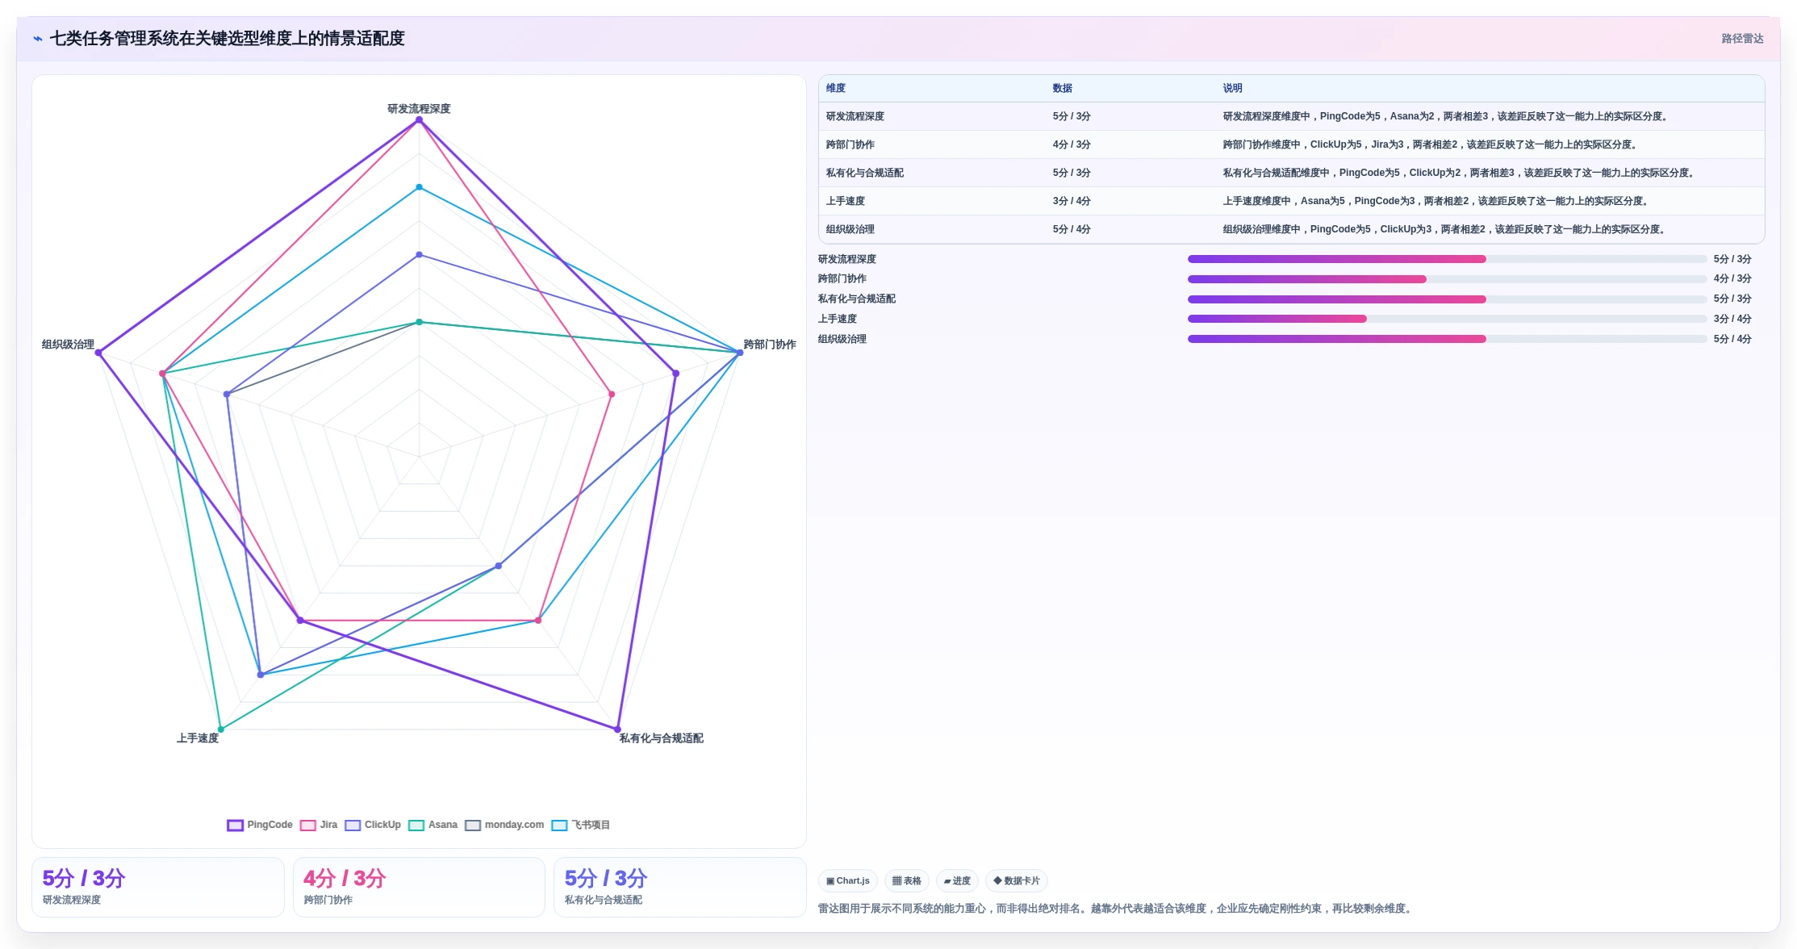The image size is (1797, 949).
Task: Select the 研发流程深度 table row
Action: pos(1291,116)
